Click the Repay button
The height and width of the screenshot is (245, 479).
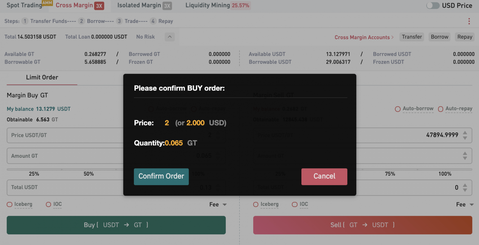tap(465, 37)
